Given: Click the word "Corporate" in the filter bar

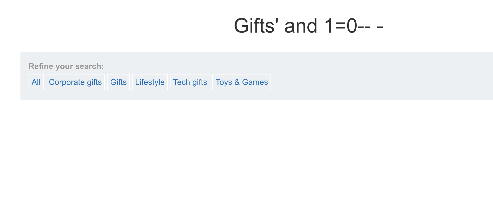Looking at the screenshot, I should tap(67, 82).
